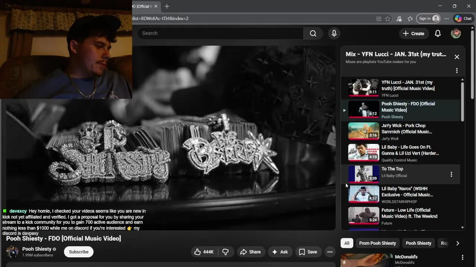Screen dimensions: 476x267
Task: Like the video with 444K likes
Action: pos(204,252)
